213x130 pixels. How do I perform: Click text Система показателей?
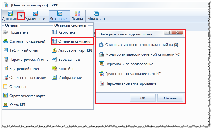[27, 41]
